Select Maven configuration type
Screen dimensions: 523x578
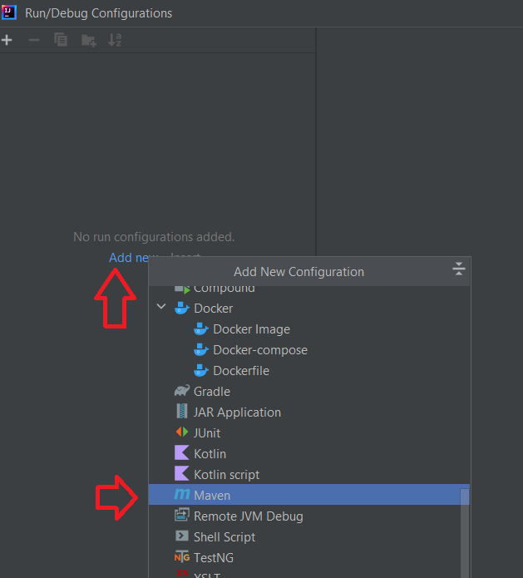[309, 495]
